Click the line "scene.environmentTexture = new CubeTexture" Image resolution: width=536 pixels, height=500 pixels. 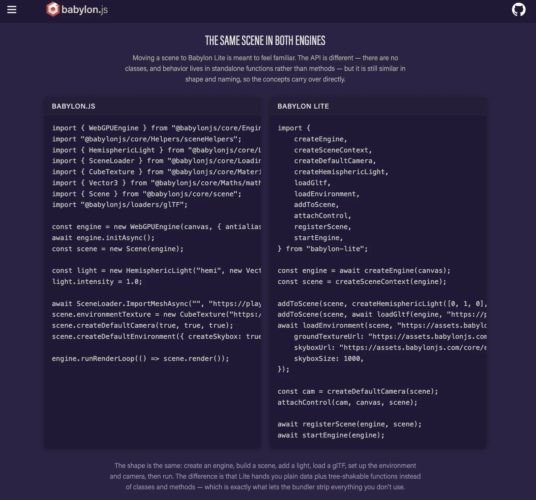coord(156,314)
